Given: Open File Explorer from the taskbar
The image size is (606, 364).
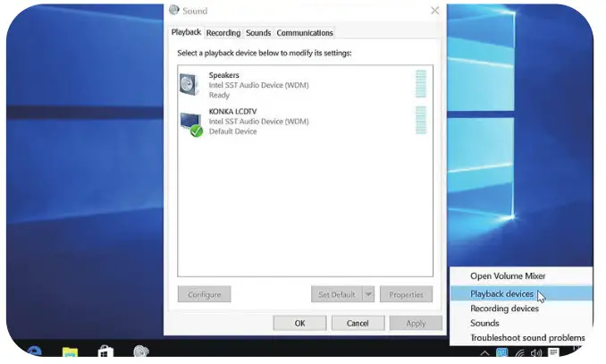Looking at the screenshot, I should point(70,351).
